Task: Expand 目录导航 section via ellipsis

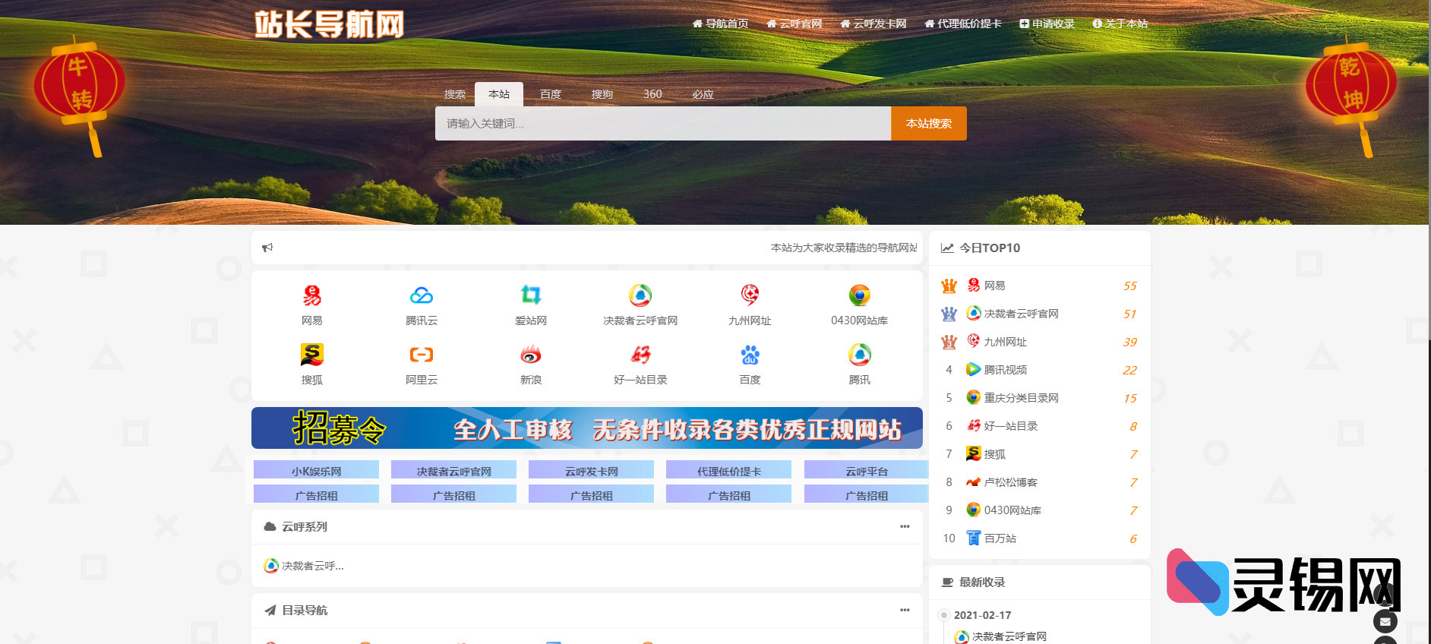Action: tap(905, 610)
